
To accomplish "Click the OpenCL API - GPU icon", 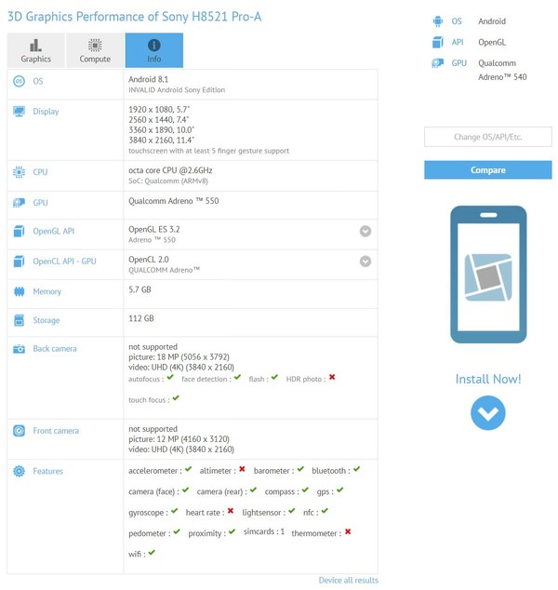I will pyautogui.click(x=19, y=261).
